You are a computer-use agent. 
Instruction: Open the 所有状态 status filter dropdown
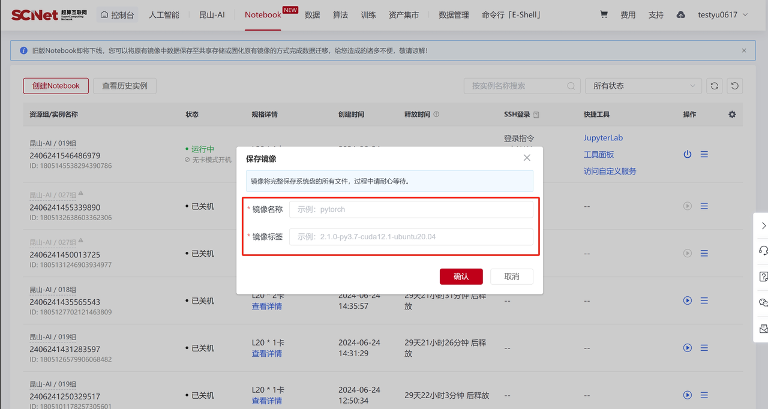pyautogui.click(x=643, y=86)
